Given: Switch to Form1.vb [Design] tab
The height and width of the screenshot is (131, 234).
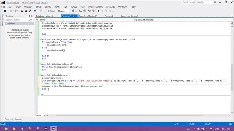Looking at the screenshot, I should (129, 16).
